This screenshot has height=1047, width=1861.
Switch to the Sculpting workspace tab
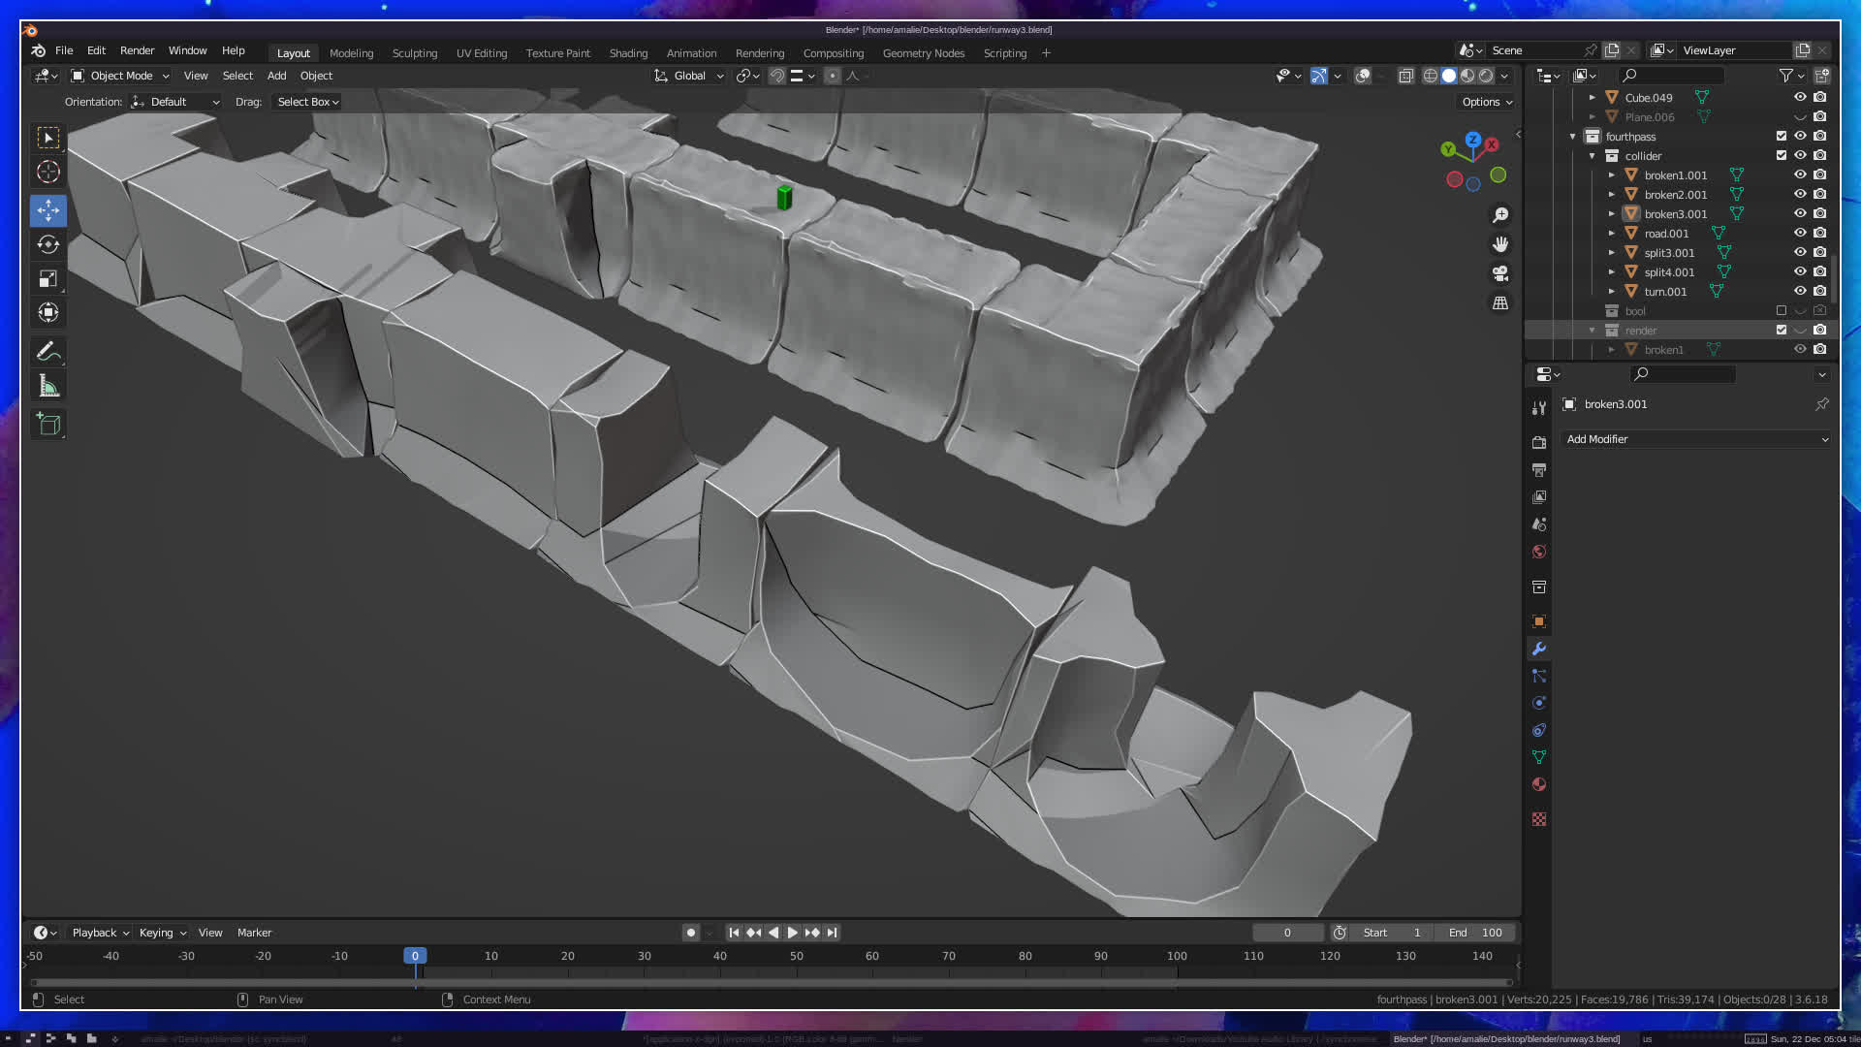click(414, 53)
